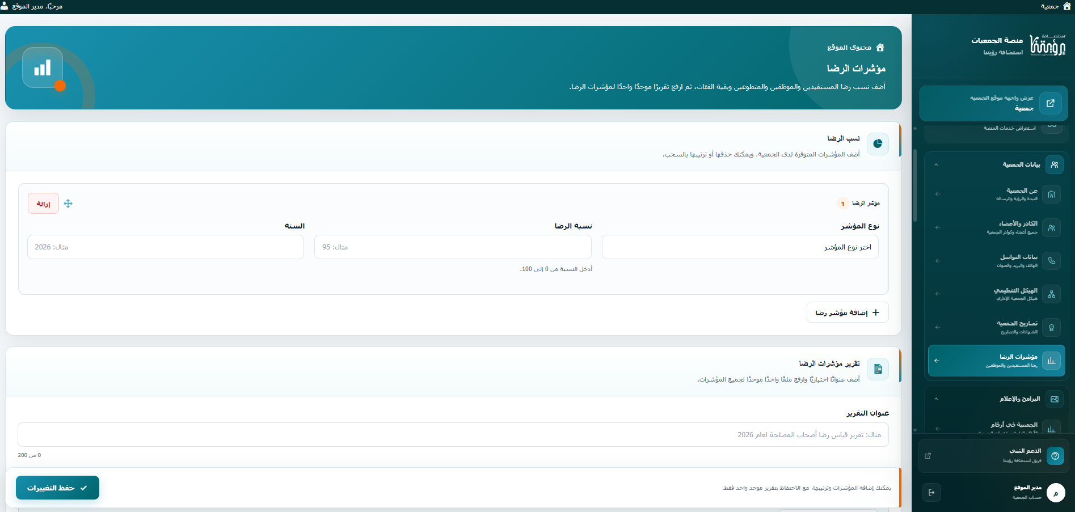This screenshot has width=1075, height=512.
Task: Click the البرامج والإعلام image icon
Action: pos(1054,399)
